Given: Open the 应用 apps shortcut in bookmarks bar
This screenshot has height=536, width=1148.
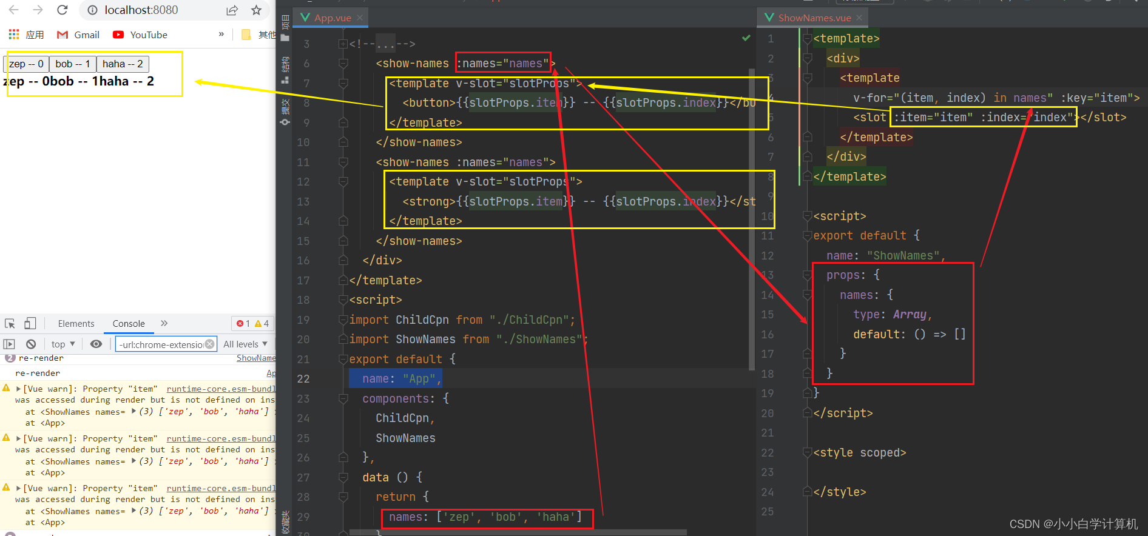Looking at the screenshot, I should (26, 35).
